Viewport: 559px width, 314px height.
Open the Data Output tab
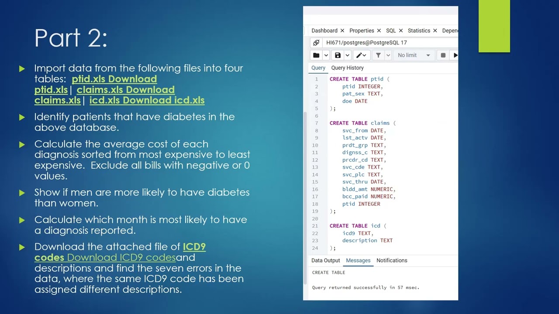pyautogui.click(x=325, y=260)
